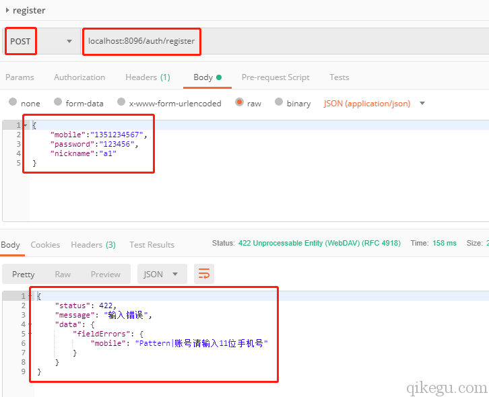Switch to the response Body tab

coord(10,245)
